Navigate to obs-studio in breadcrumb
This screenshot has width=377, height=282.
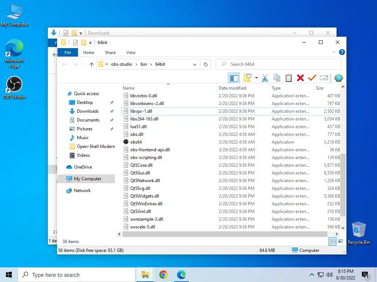pos(121,64)
